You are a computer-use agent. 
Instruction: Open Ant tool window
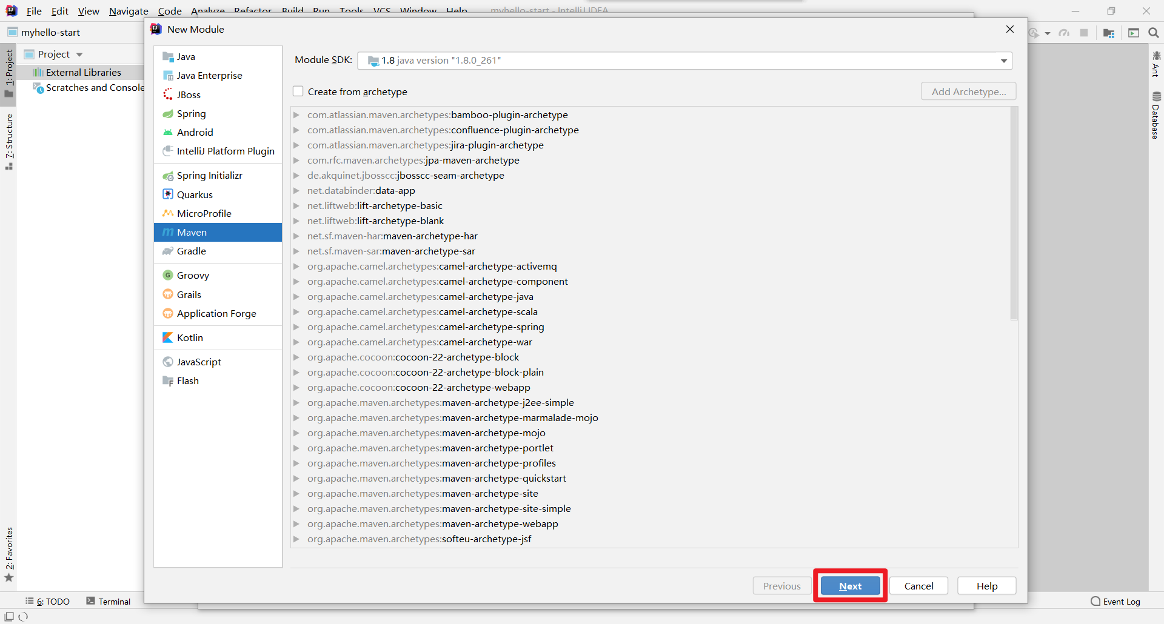(1156, 64)
